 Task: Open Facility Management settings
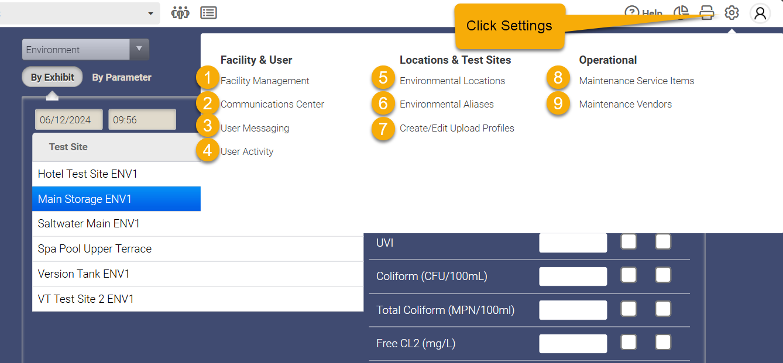(265, 81)
